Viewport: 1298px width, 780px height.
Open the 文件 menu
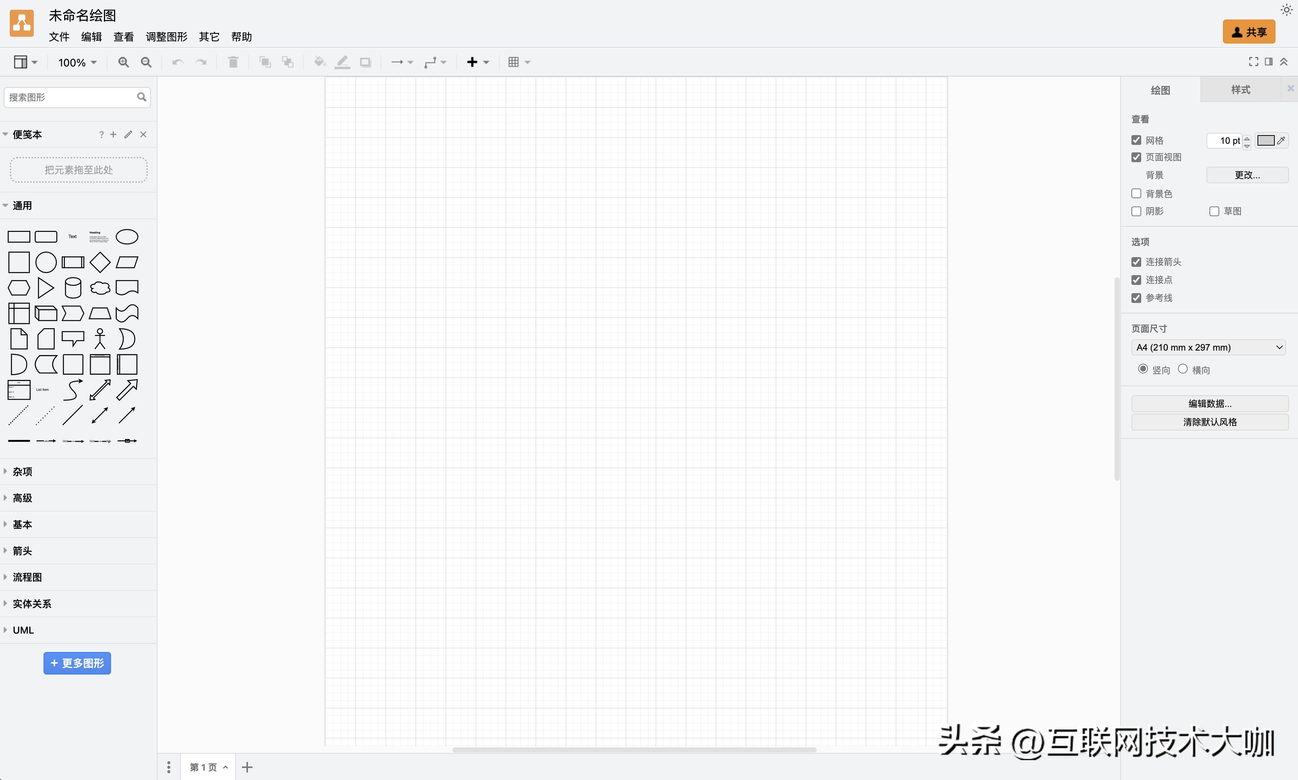point(59,36)
